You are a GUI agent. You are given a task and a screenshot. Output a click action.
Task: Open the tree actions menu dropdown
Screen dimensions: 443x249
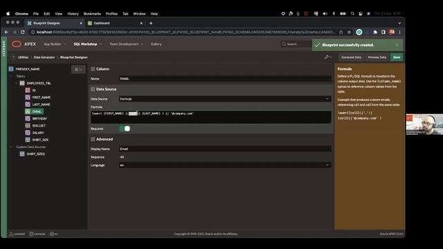click(78, 69)
